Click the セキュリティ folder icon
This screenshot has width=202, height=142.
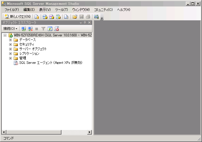[x=15, y=45]
